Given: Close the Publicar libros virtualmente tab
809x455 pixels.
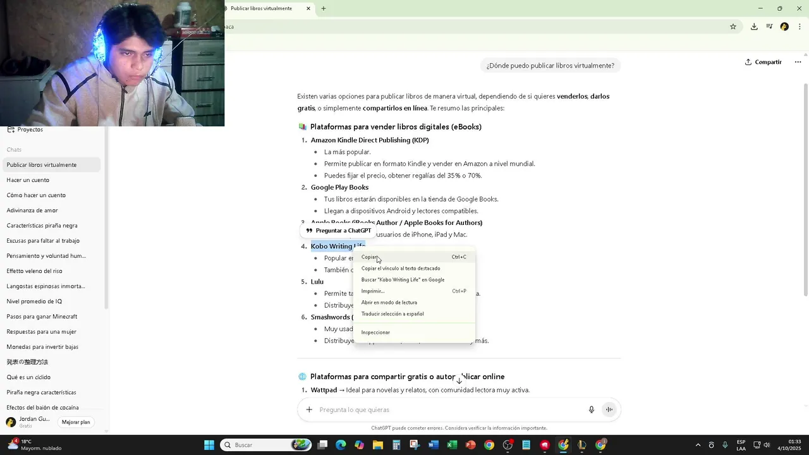Looking at the screenshot, I should (308, 8).
